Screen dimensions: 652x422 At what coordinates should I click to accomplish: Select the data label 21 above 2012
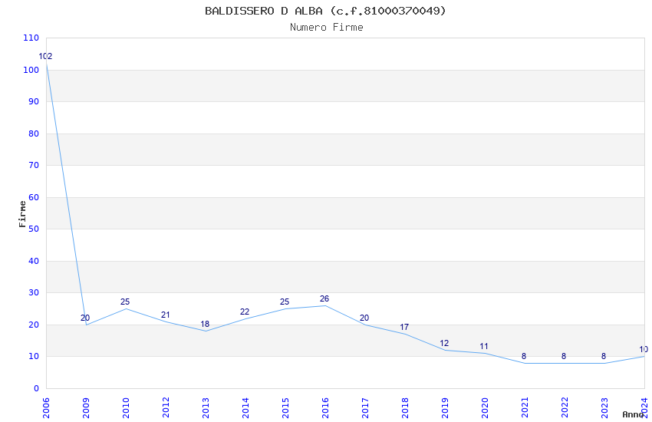[x=165, y=315]
